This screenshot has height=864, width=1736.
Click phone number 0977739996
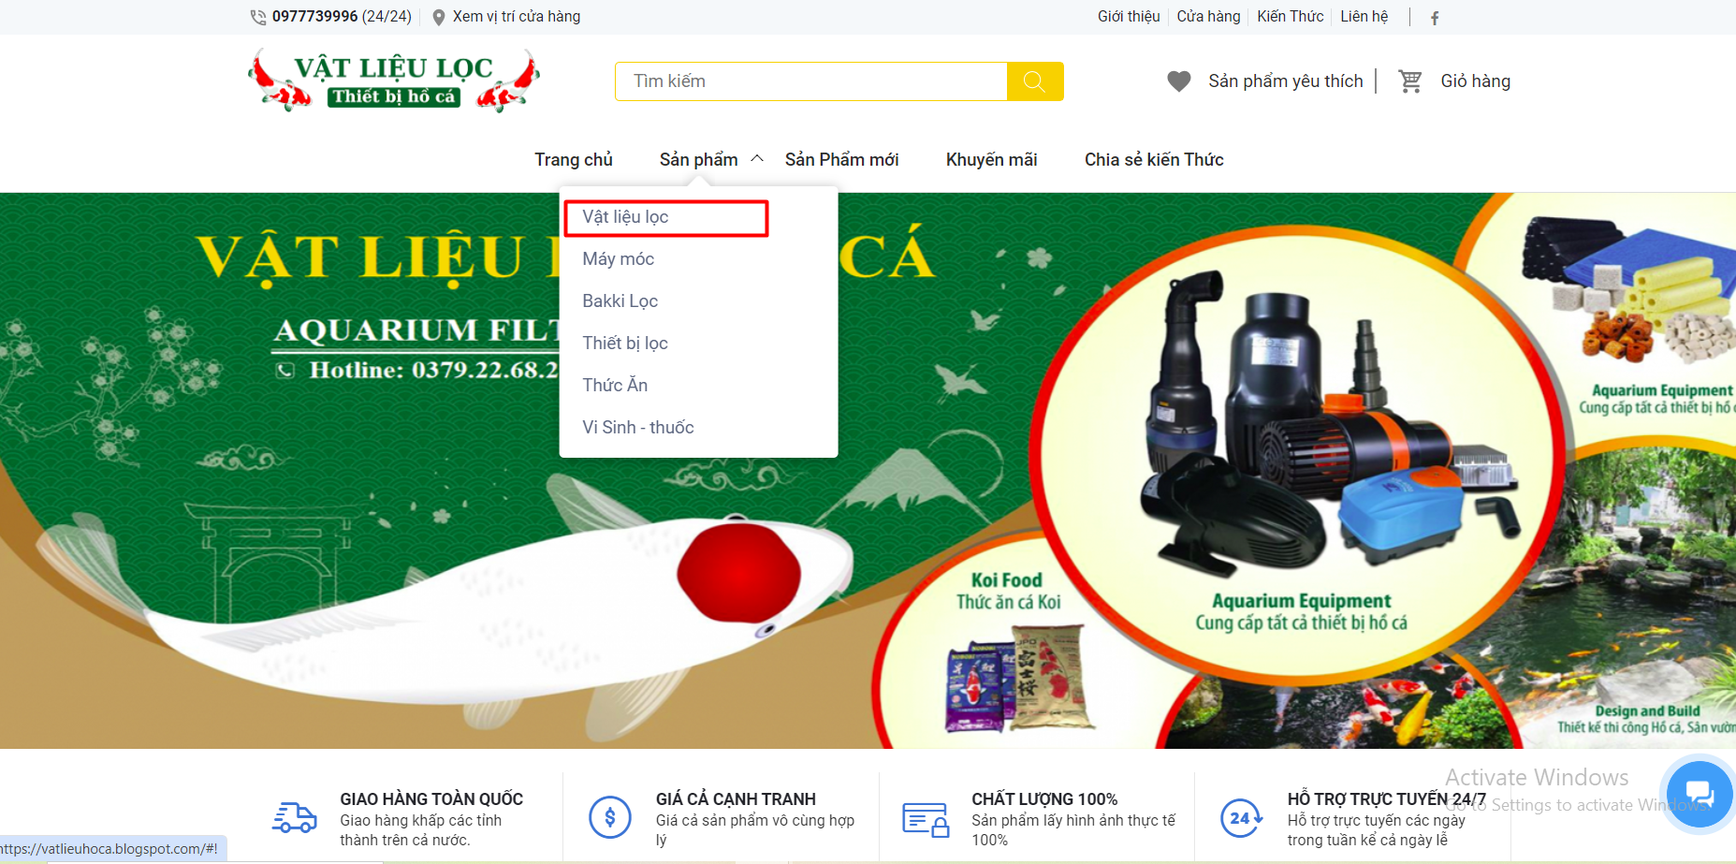[x=314, y=17]
